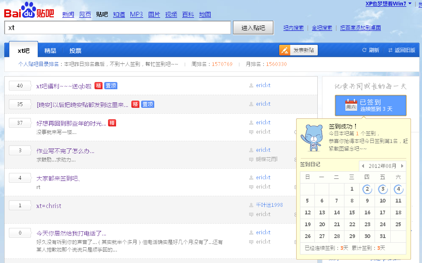The width and height of the screenshot is (422, 263).
Task: Click reply icon beside 蝴蝶花雨
Action: 251,159
